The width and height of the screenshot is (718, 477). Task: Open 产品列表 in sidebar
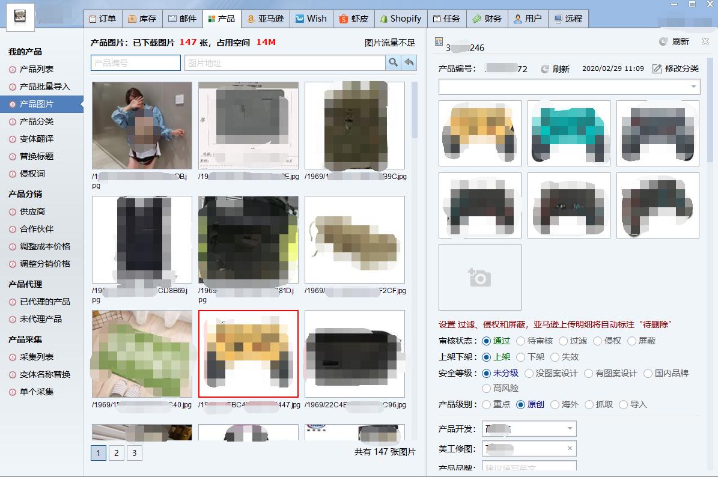pyautogui.click(x=37, y=69)
